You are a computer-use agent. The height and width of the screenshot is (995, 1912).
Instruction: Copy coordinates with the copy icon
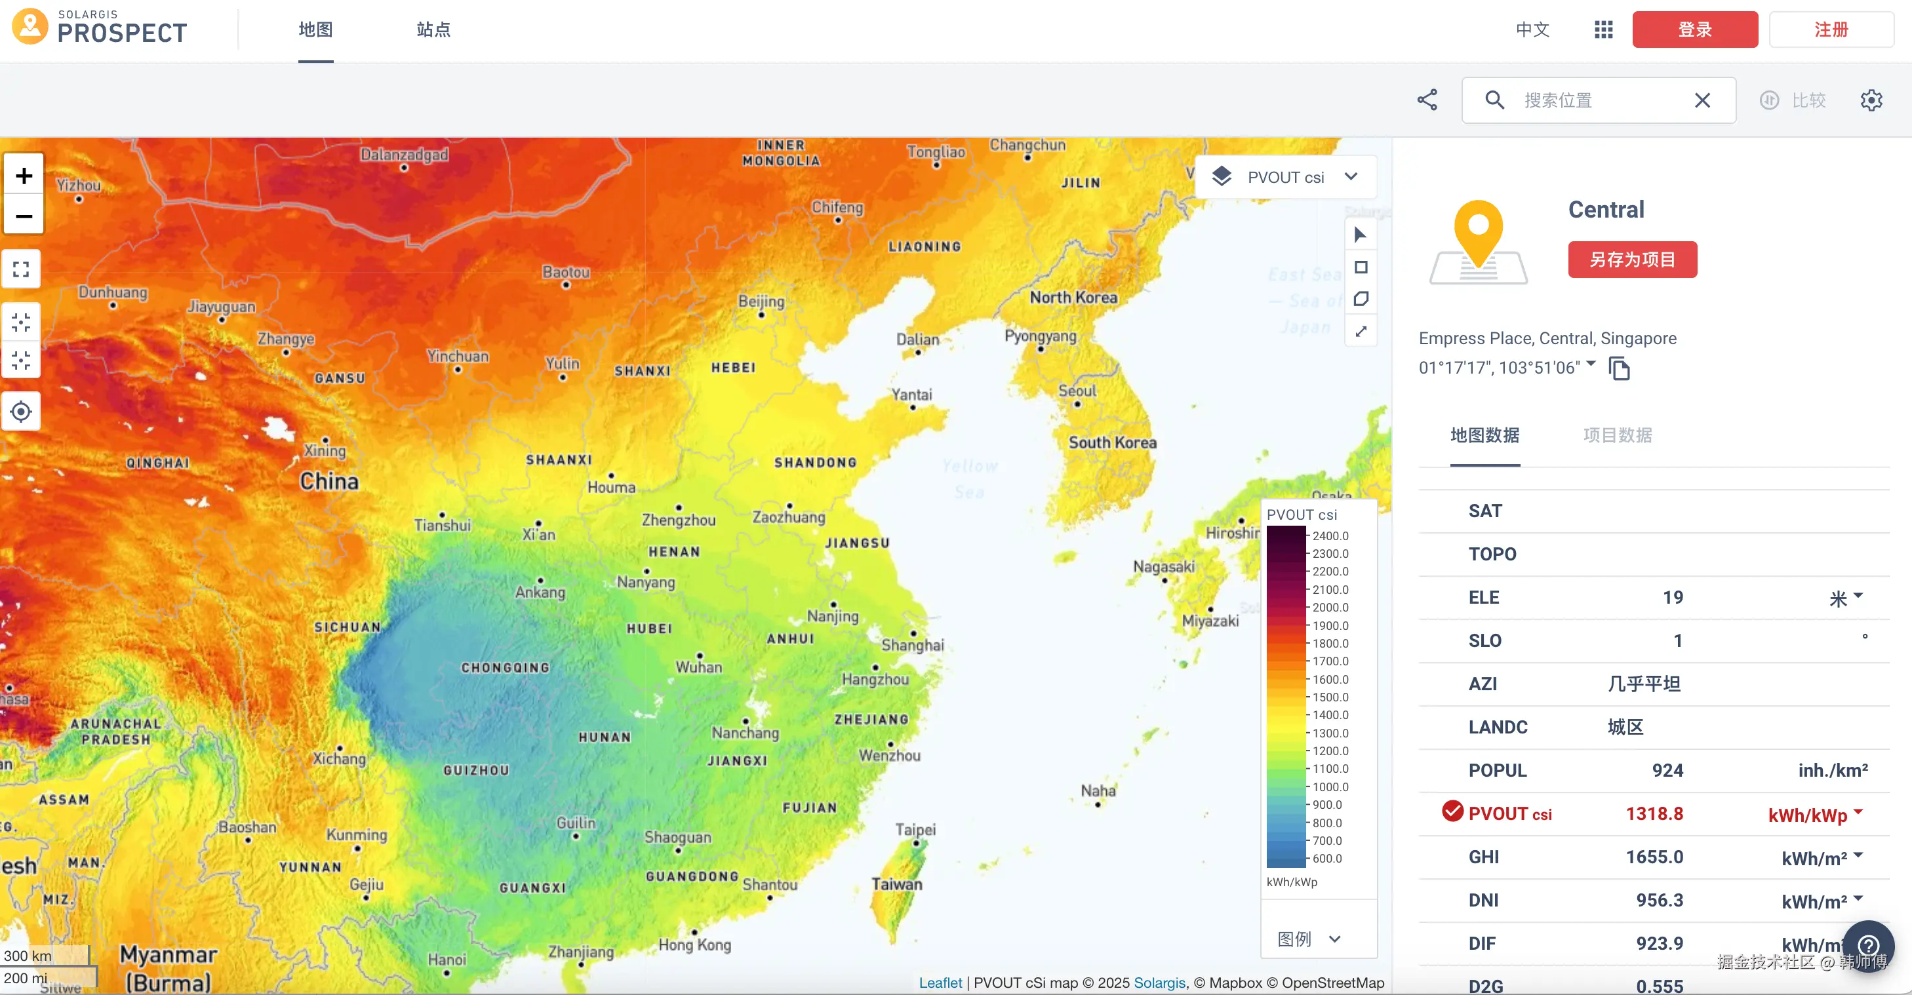click(x=1619, y=368)
